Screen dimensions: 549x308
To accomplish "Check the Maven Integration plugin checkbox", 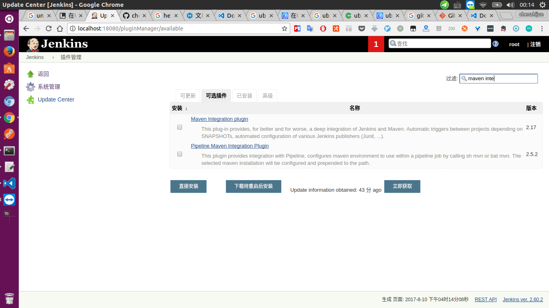I will 180,127.
